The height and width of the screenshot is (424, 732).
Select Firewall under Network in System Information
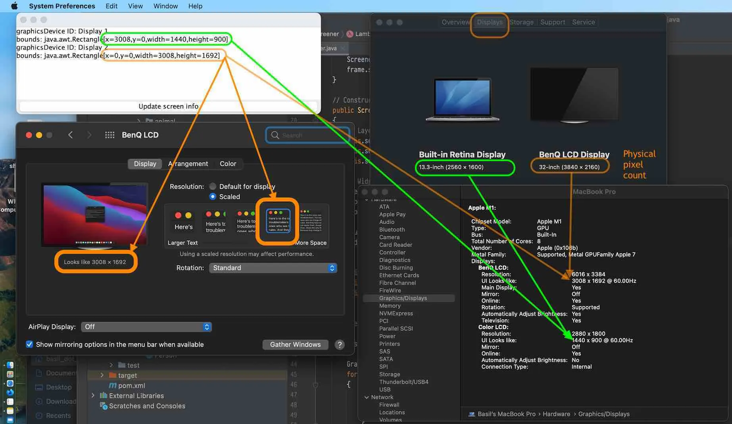389,405
